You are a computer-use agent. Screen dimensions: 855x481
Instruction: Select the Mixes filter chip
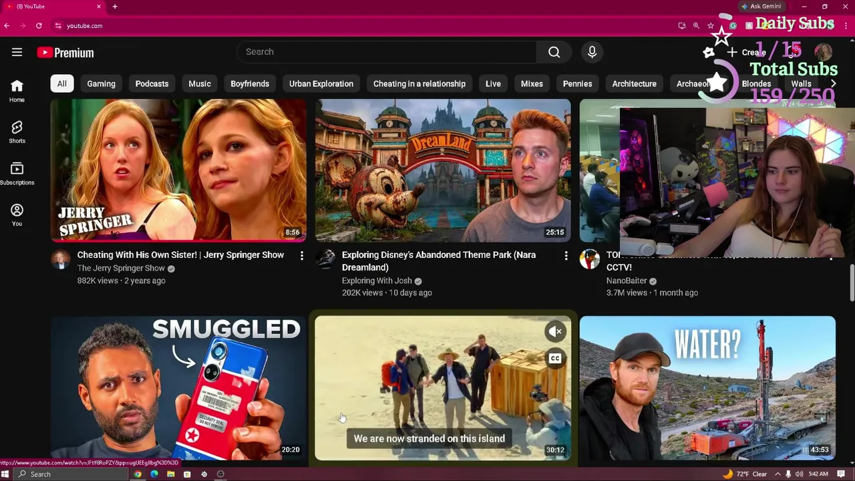click(x=532, y=84)
